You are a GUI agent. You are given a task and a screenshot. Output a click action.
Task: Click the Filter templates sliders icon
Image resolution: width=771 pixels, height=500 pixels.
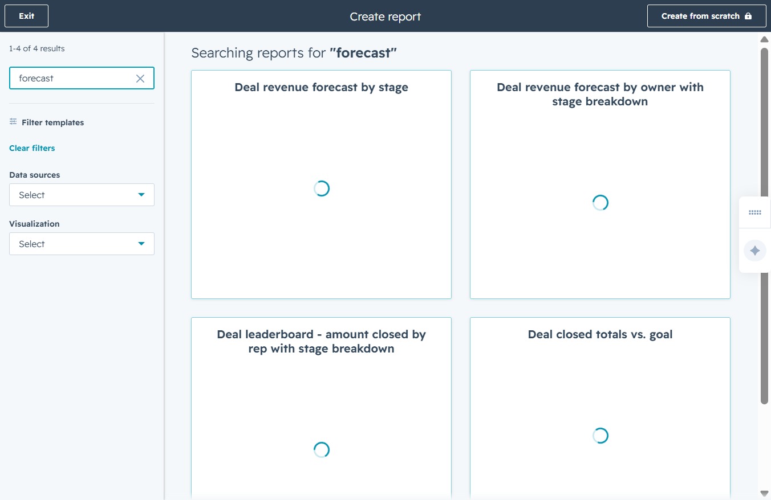[x=13, y=122]
